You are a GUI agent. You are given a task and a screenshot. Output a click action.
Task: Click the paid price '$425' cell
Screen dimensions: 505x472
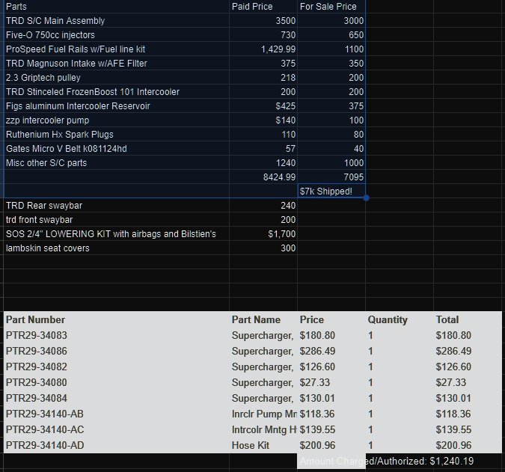click(263, 105)
